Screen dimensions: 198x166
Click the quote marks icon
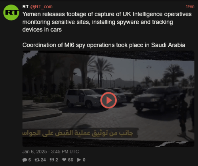coord(52,160)
